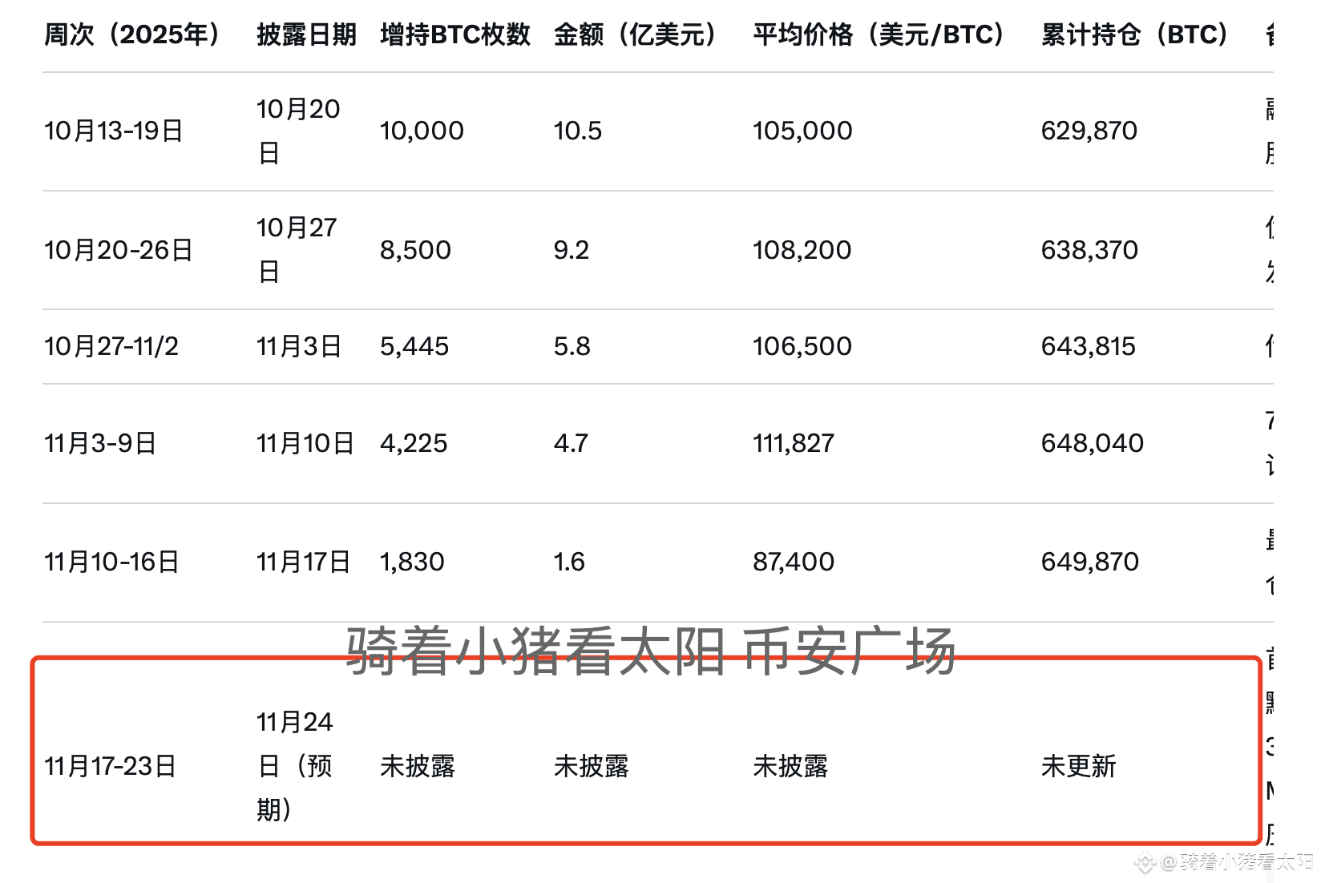Click the "骑着小猪看太阳 币安广场" center watermark
The image size is (1321, 883).
[x=649, y=651]
